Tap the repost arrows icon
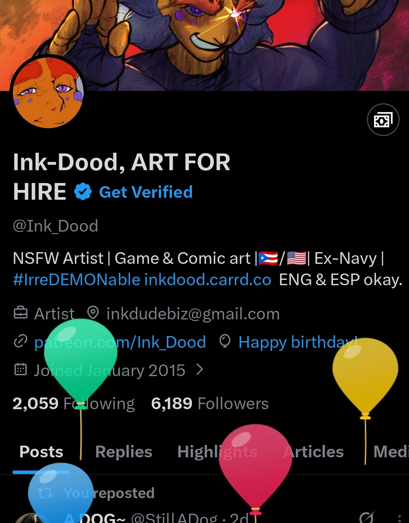Image resolution: width=409 pixels, height=523 pixels. tap(45, 493)
